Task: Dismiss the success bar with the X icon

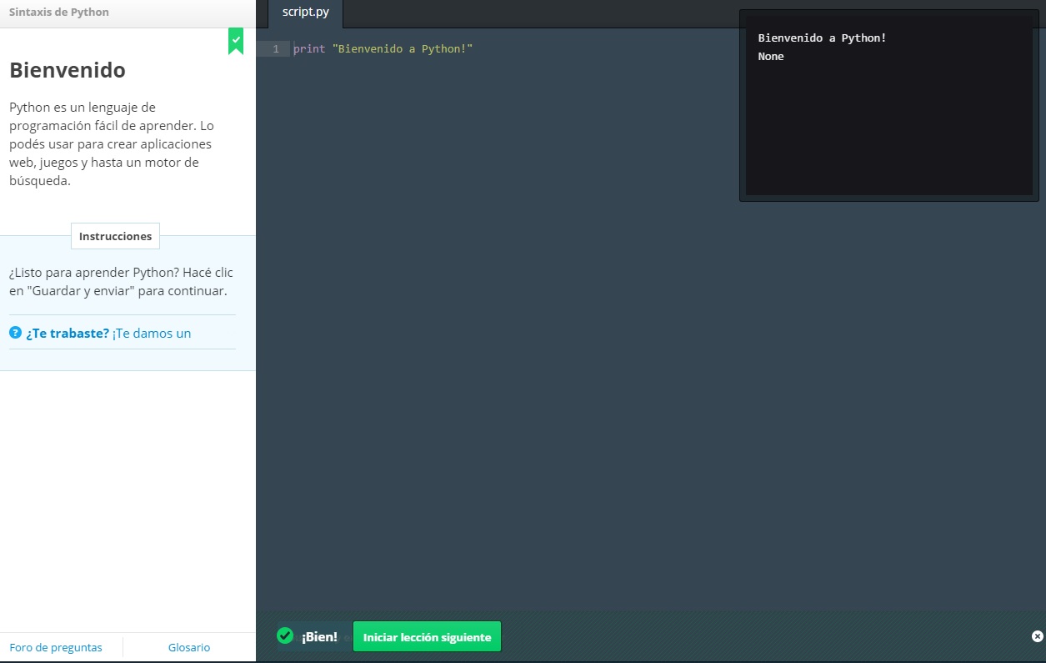Action: [x=1037, y=636]
